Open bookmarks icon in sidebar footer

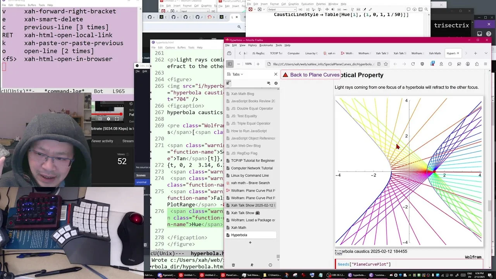pos(252,265)
